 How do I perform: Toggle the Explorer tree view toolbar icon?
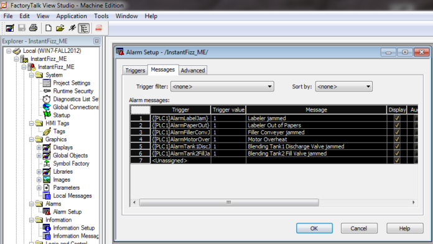[x=84, y=28]
